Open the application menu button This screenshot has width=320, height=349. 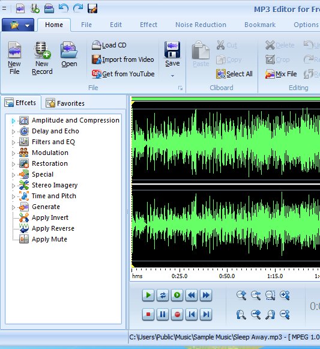click(18, 25)
